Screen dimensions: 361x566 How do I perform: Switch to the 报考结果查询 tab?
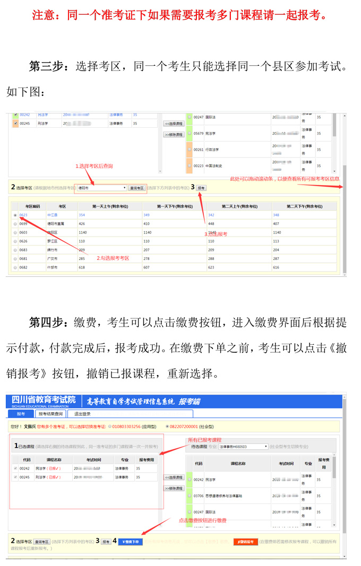tap(50, 414)
